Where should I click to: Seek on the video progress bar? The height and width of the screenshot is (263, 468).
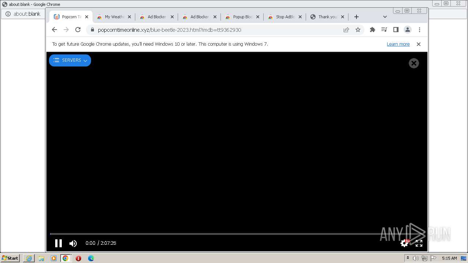pos(236,234)
